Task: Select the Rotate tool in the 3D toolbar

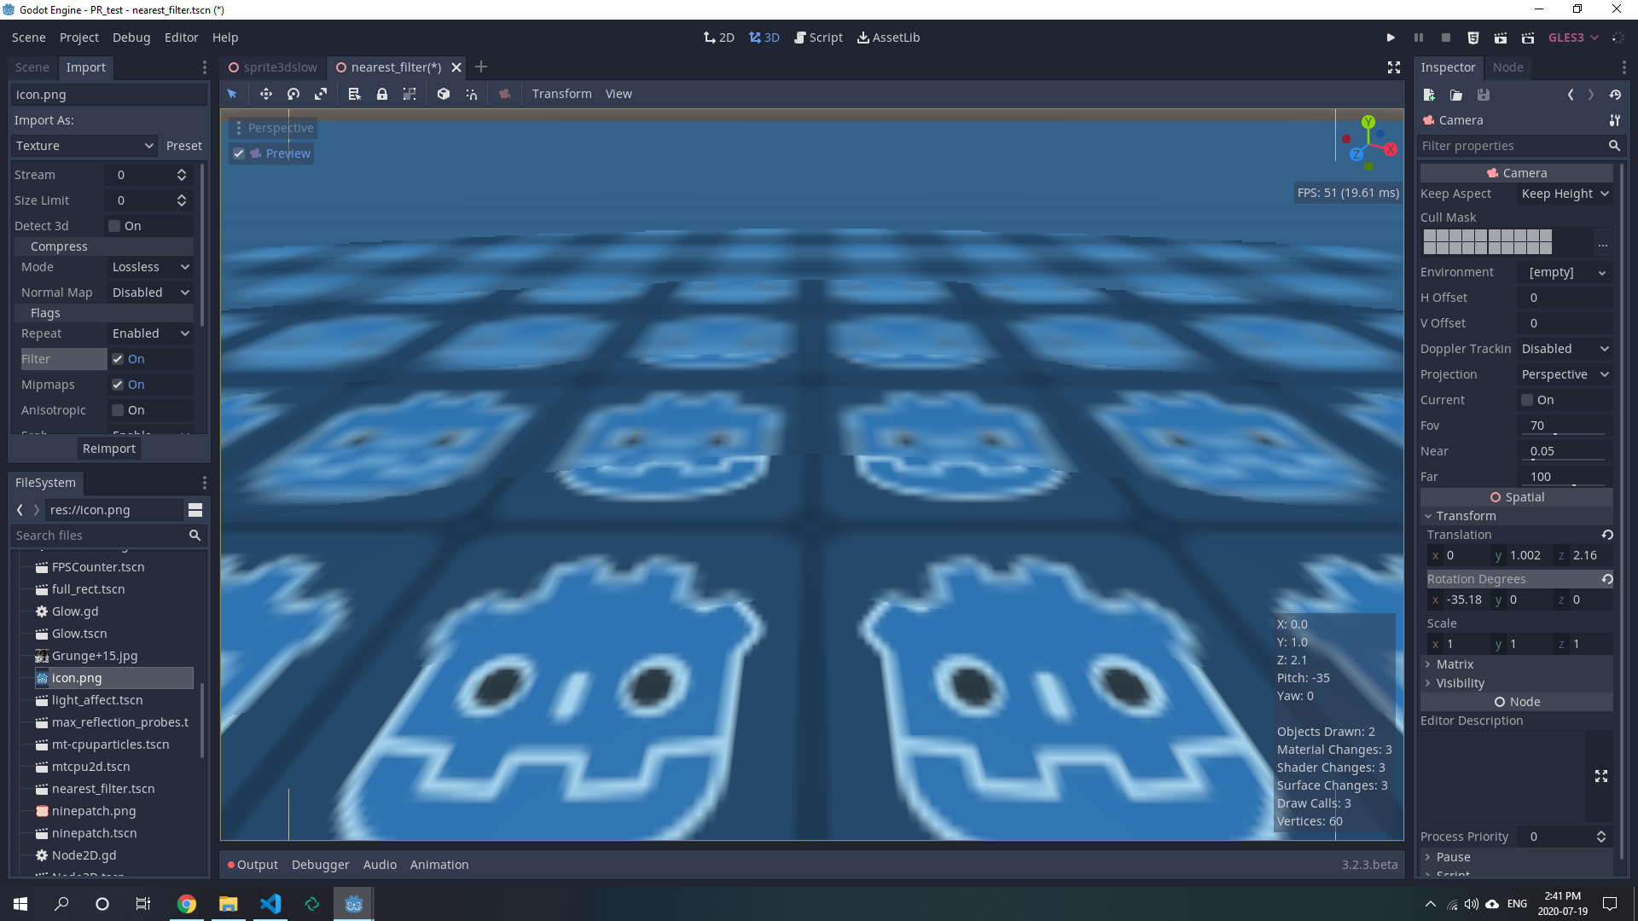Action: [x=293, y=94]
